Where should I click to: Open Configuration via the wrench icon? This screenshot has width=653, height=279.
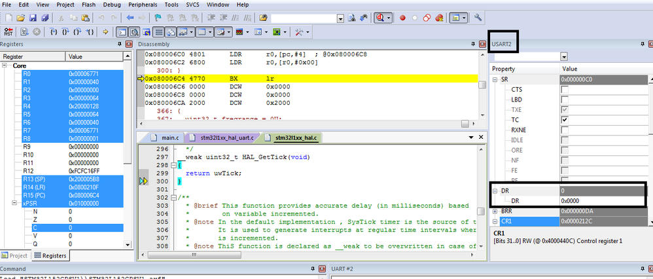[x=478, y=18]
